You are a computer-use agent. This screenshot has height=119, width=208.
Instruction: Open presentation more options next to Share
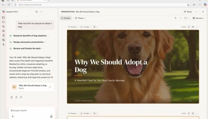click(196, 12)
